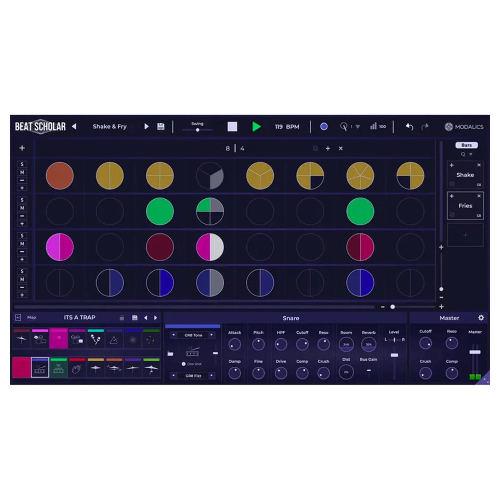Click the plus button on the fourth track
This screenshot has width=500, height=500.
click(x=22, y=295)
